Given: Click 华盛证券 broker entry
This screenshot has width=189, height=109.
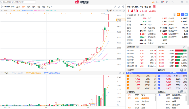Looking at the screenshot, I should coord(145,98).
